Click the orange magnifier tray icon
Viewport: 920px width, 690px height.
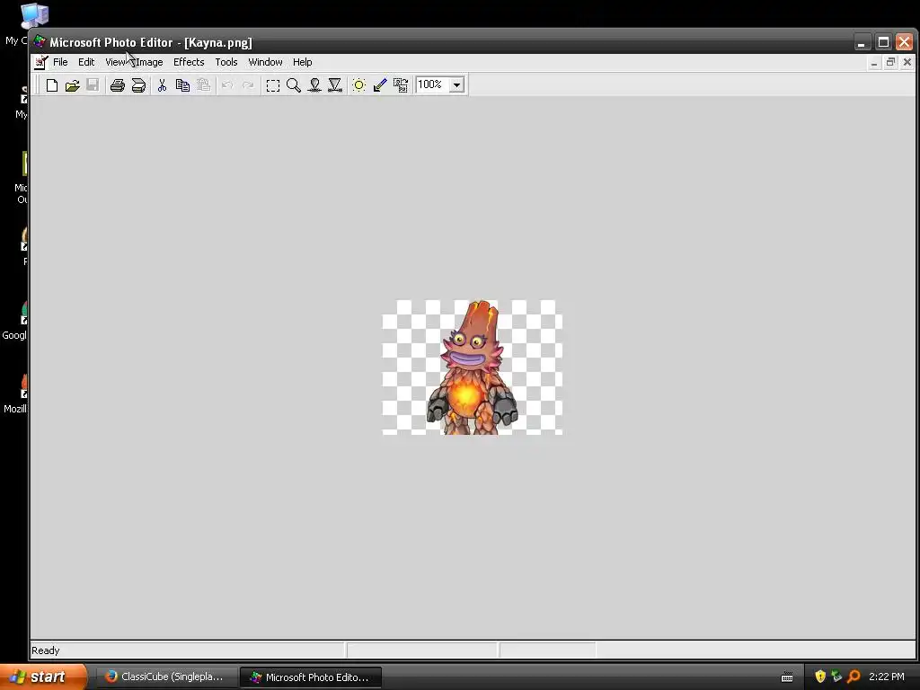click(x=854, y=677)
